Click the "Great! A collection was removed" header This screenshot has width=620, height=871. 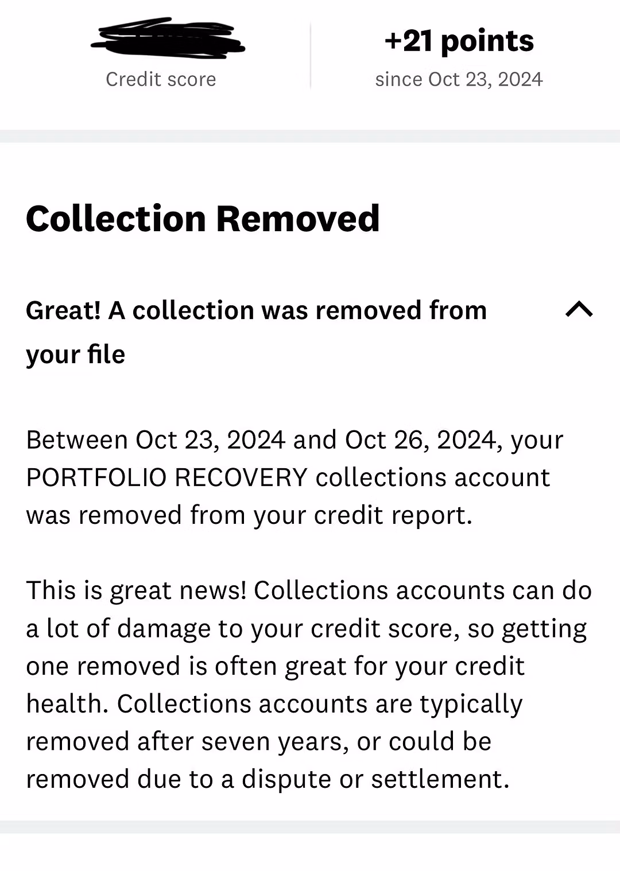pos(256,310)
